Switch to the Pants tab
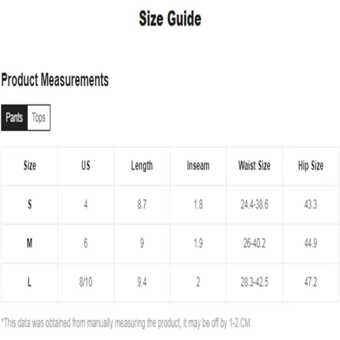Viewport: 340px width, 340px height. click(x=14, y=118)
